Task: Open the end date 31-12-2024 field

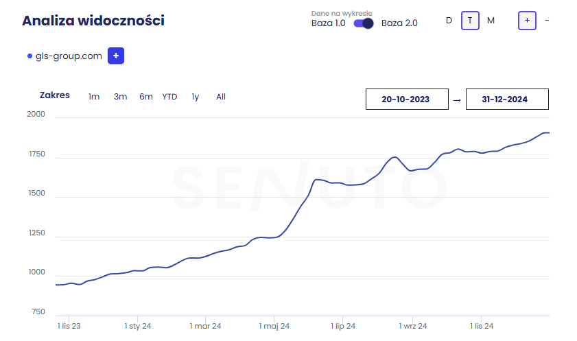Action: point(507,99)
